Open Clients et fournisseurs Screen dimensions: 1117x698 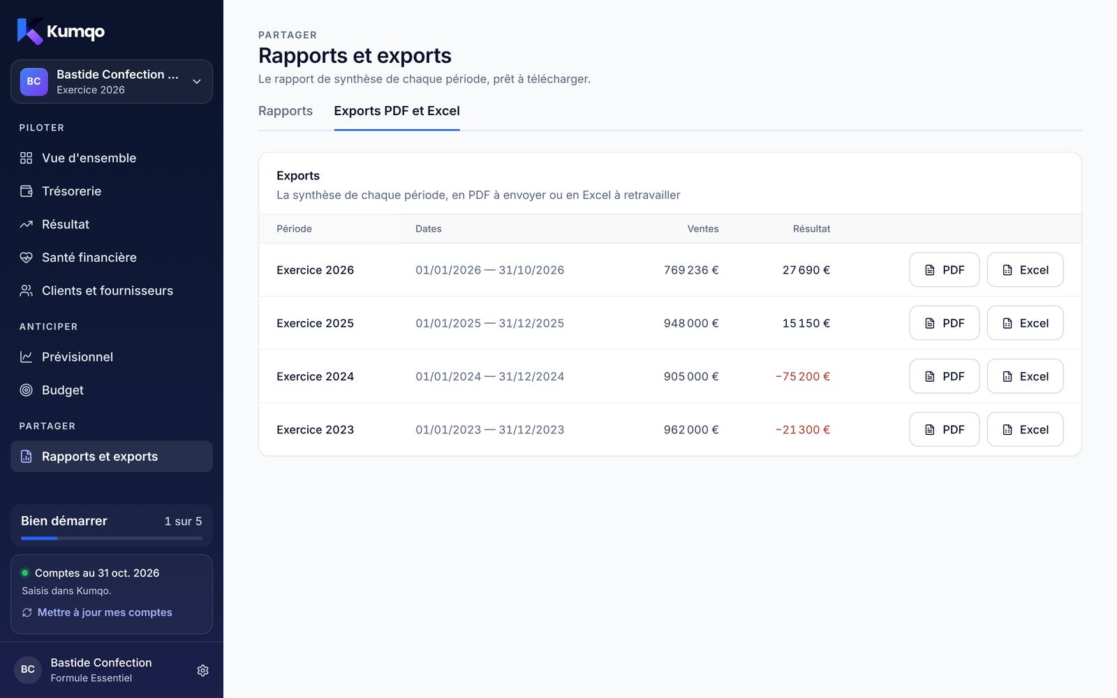[112, 290]
